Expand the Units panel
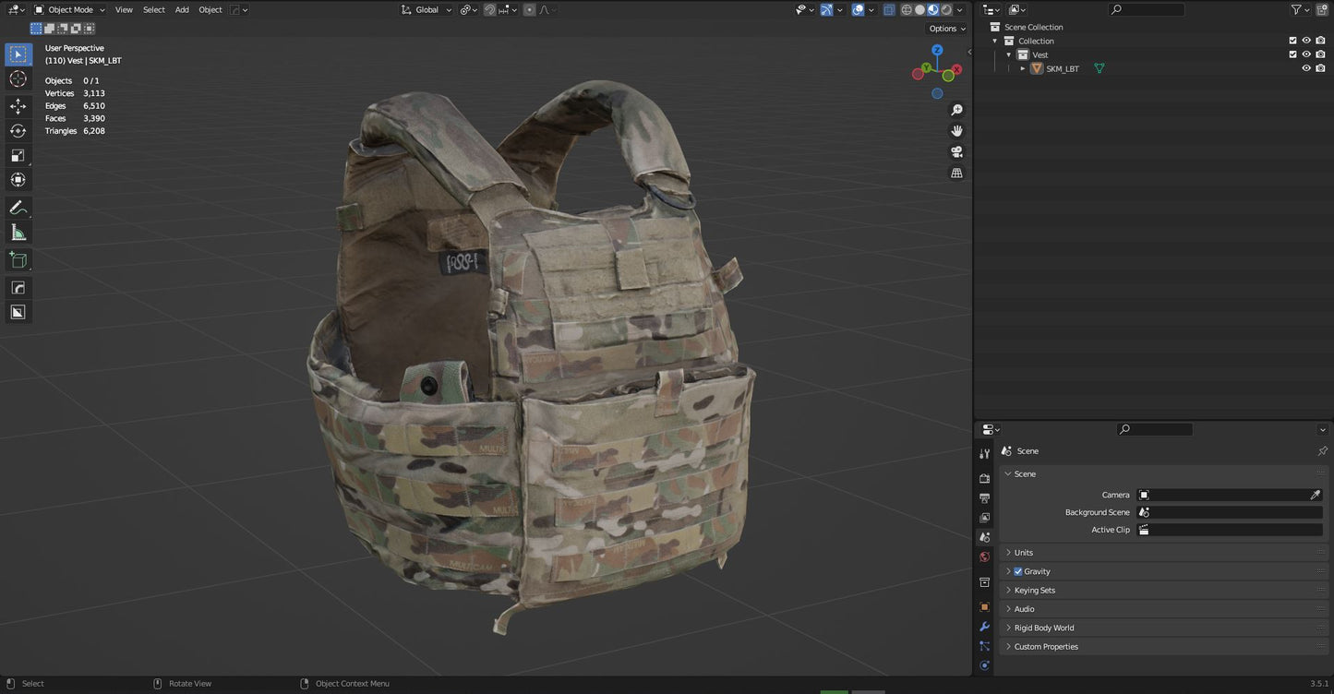This screenshot has height=694, width=1334. [x=1023, y=552]
